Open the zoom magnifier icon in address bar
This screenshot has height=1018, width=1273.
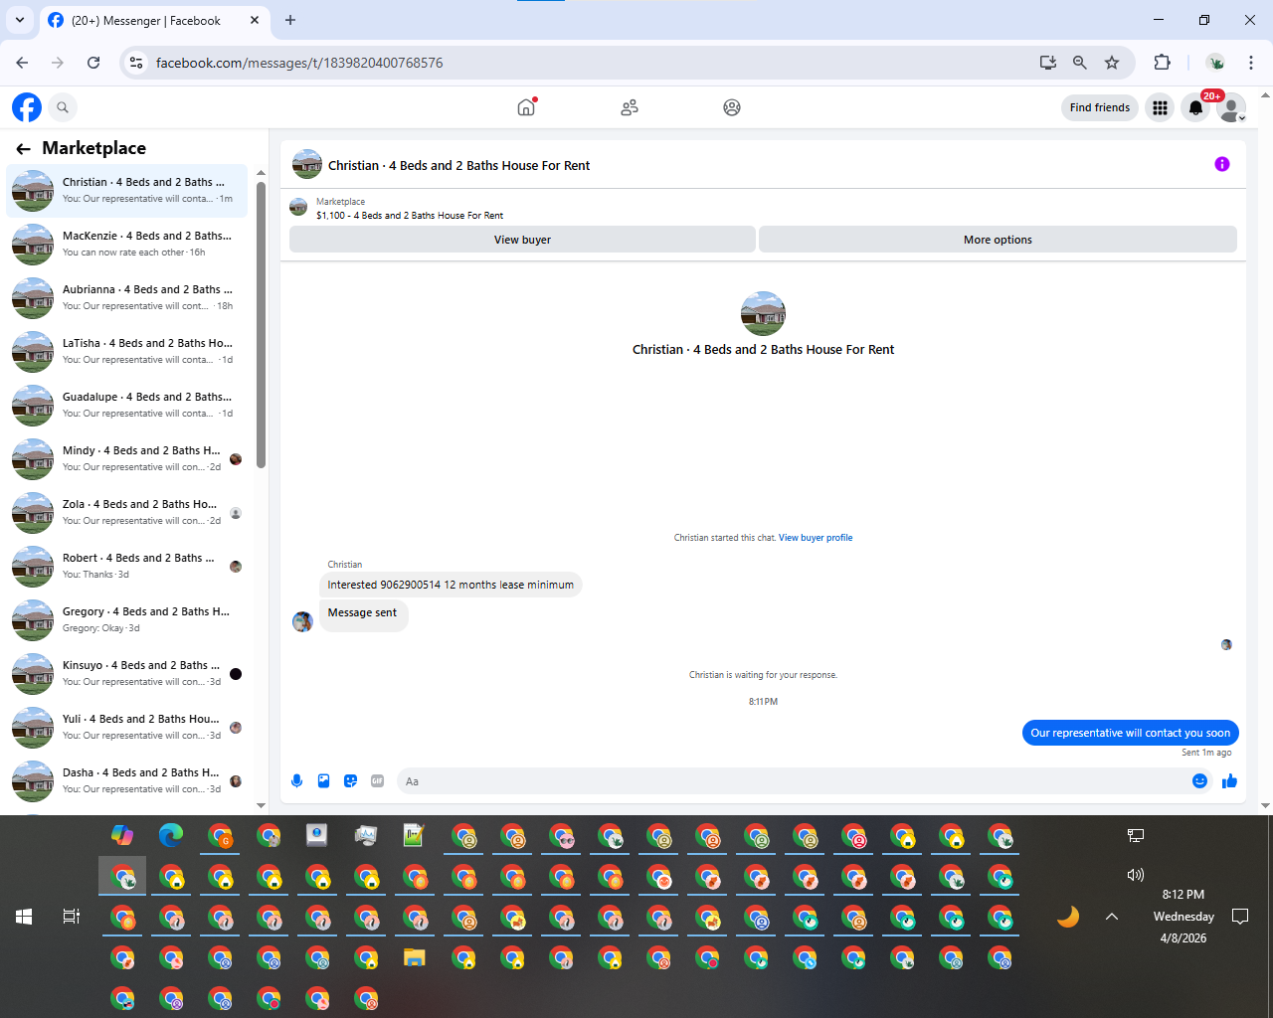(1080, 63)
